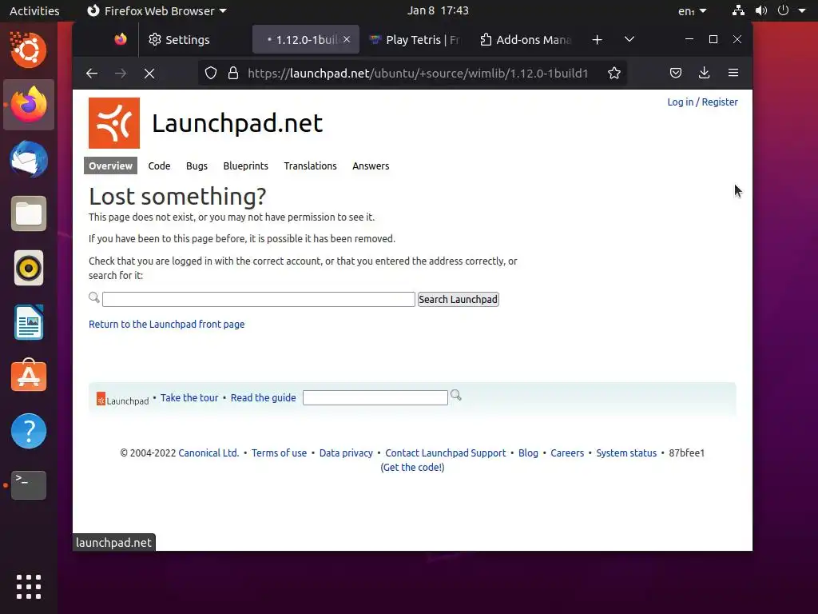Go back to the previous page
This screenshot has height=614, width=818.
pos(92,74)
